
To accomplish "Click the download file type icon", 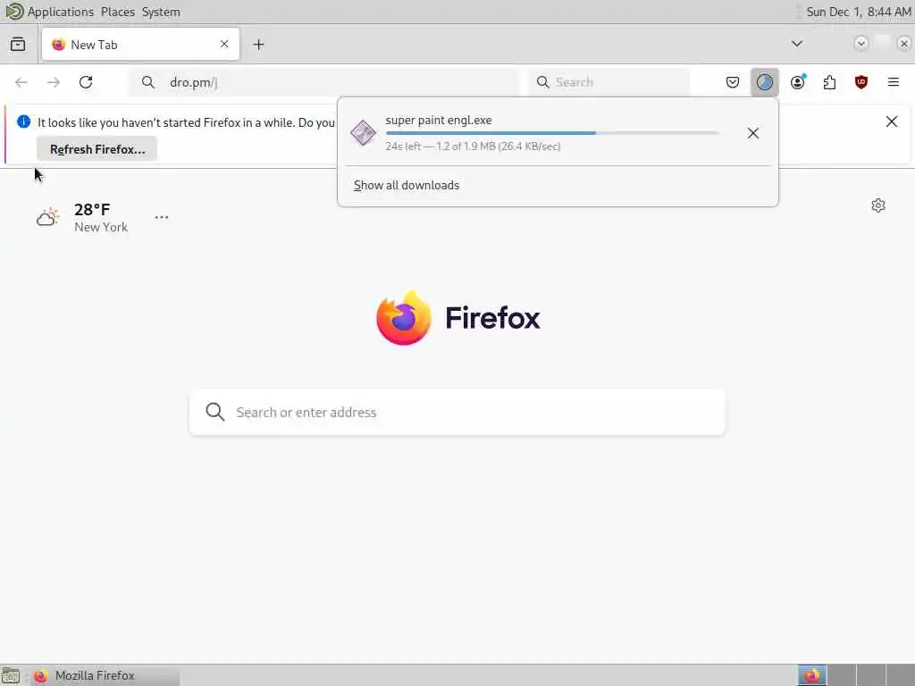I will click(363, 133).
